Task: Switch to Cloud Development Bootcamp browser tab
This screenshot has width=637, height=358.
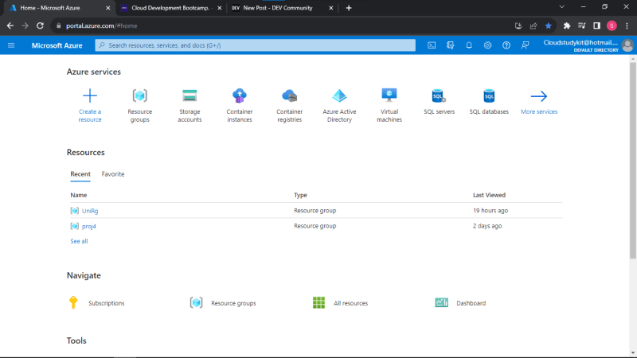Action: (170, 8)
